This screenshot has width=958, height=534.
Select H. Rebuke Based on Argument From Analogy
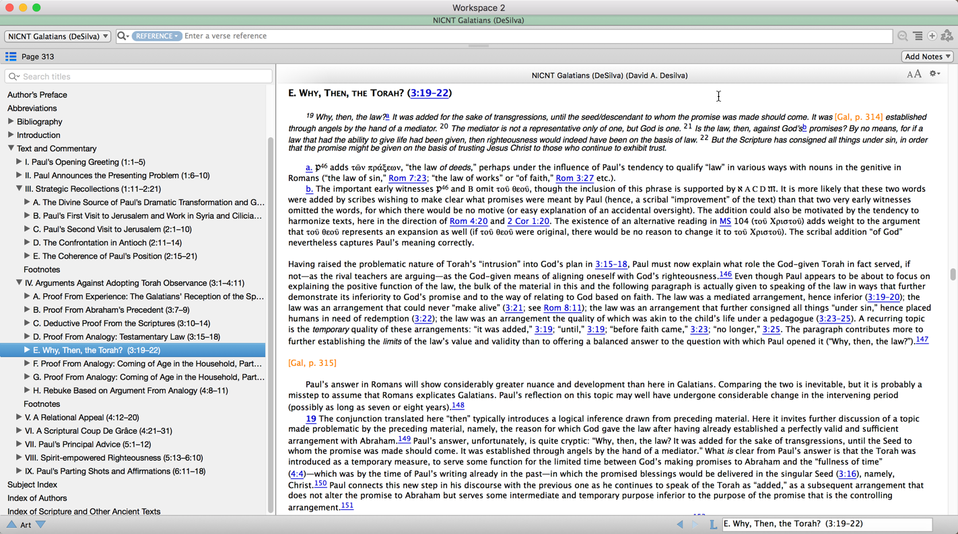tap(131, 391)
